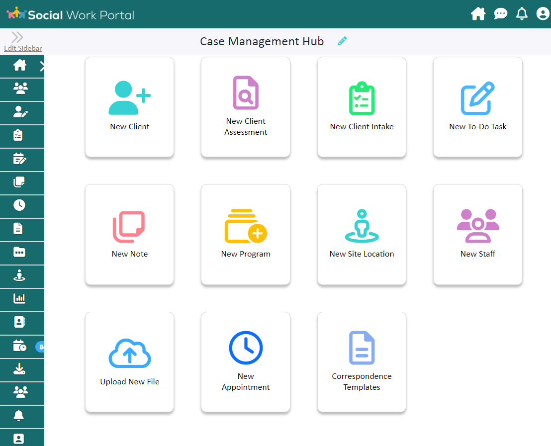Collapse the sidebar with the arrow near Home
This screenshot has width=551, height=446.
tap(42, 66)
